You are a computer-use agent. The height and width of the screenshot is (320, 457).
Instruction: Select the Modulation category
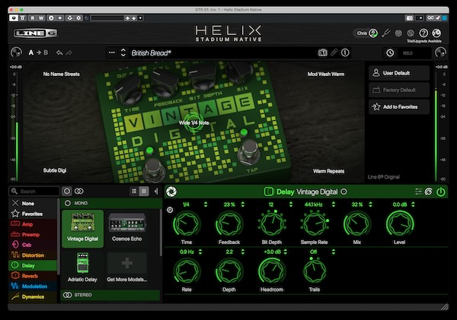click(33, 287)
